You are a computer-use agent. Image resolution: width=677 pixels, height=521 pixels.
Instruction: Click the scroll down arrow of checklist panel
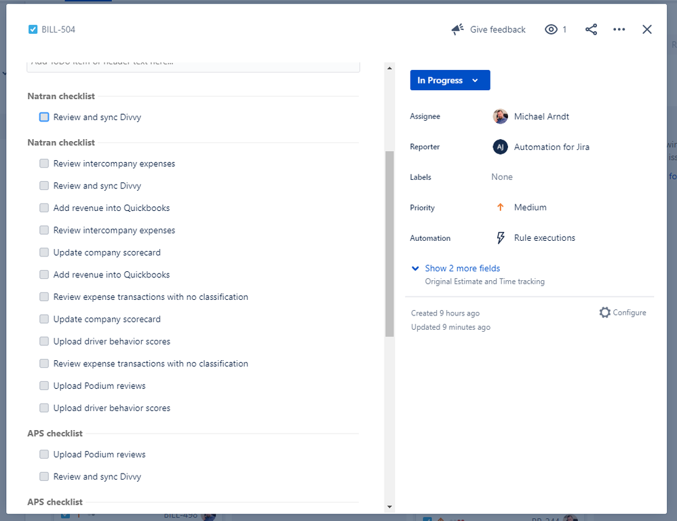pos(389,507)
